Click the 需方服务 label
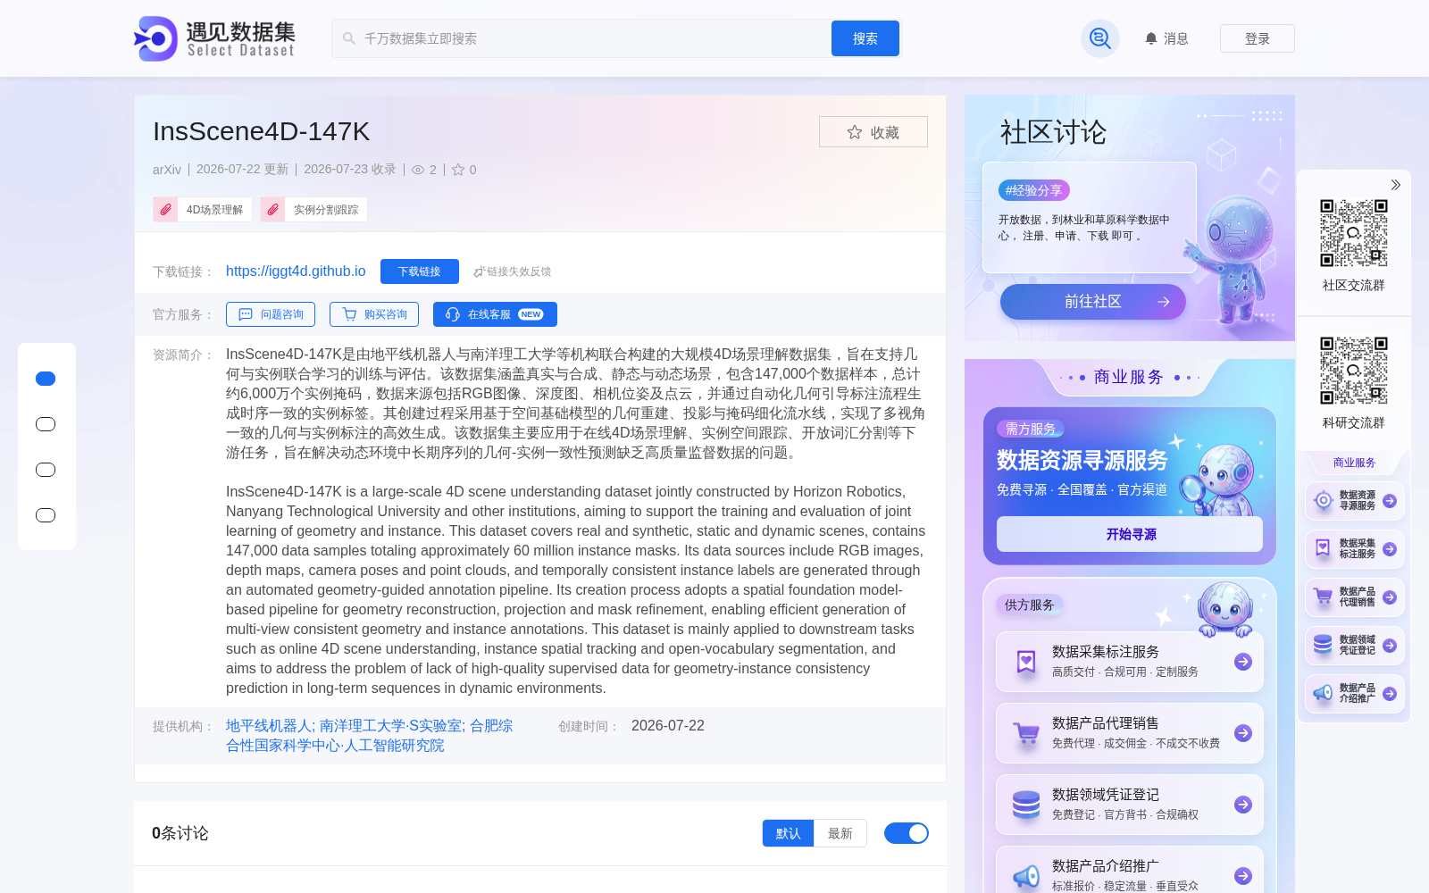The width and height of the screenshot is (1429, 893). coord(1031,429)
